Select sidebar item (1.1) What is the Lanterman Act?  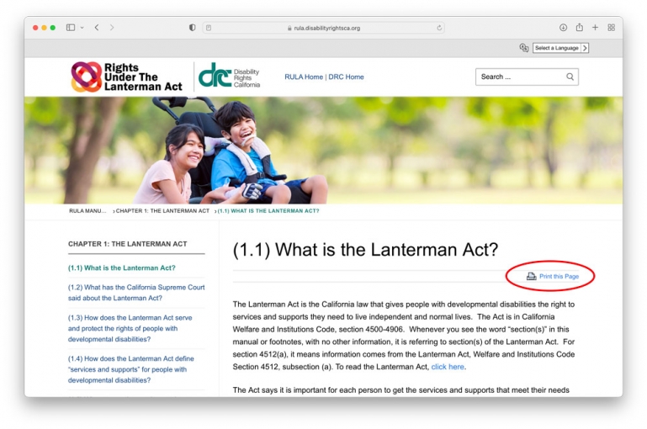(122, 267)
